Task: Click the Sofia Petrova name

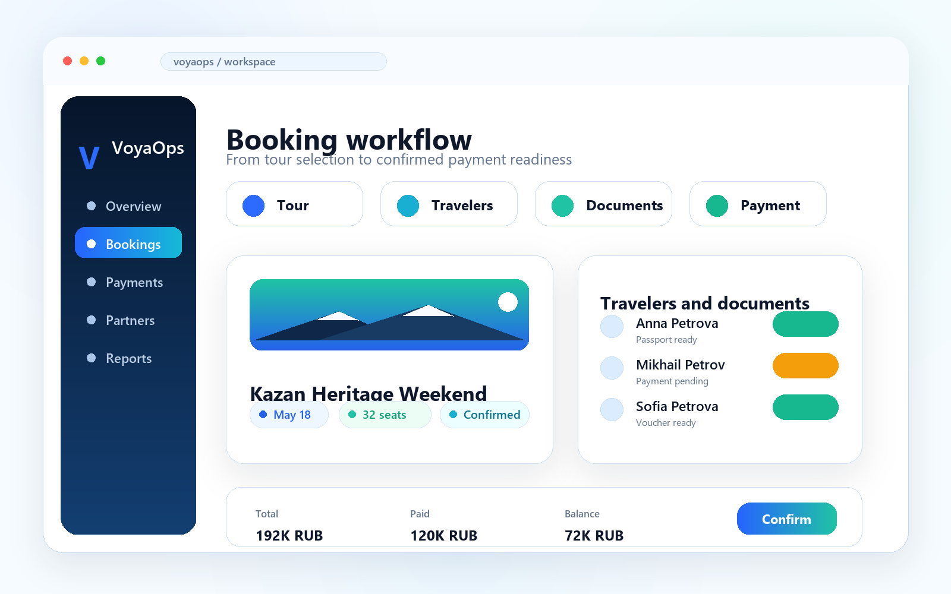Action: click(x=677, y=406)
